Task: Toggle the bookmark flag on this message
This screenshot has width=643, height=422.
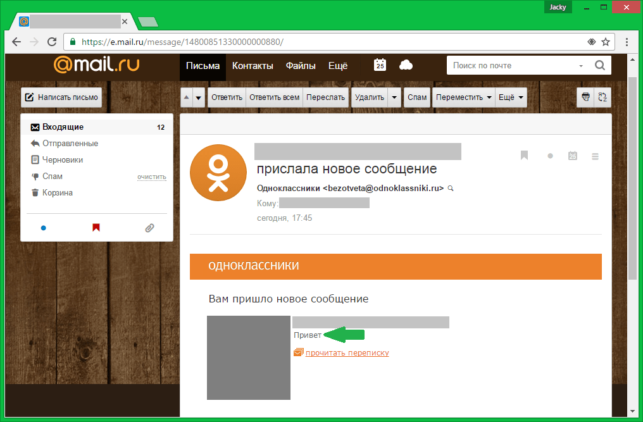Action: coord(524,156)
